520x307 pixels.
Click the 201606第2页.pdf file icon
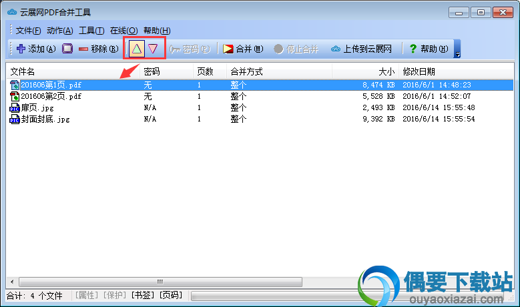[x=15, y=97]
